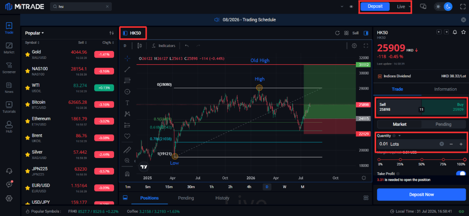Select the zoom in chart tool

point(127,161)
